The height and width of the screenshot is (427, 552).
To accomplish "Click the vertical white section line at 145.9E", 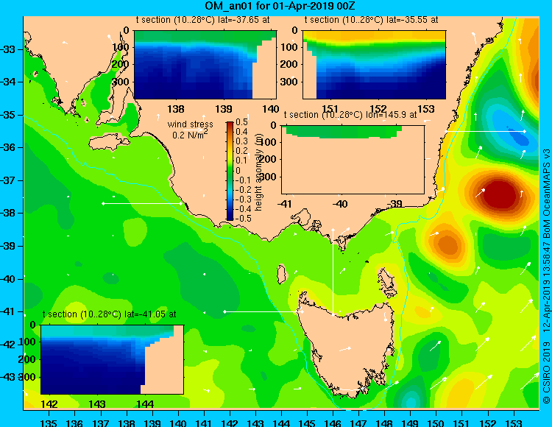I will [x=333, y=272].
